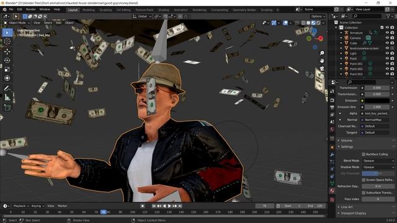
Task: Open the Modifier wrench properties tab
Action: pyautogui.click(x=332, y=154)
